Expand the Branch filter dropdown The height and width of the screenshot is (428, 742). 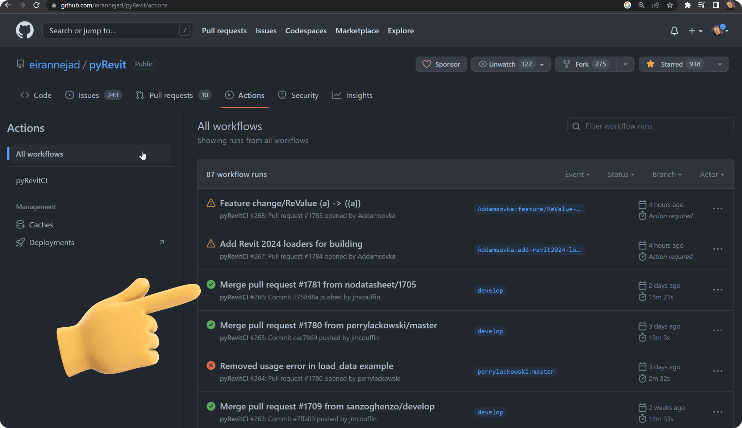coord(667,175)
